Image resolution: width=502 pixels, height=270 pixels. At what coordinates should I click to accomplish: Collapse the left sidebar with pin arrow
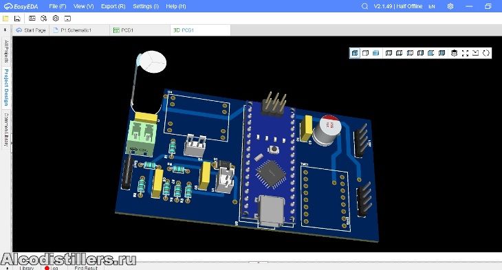click(5, 30)
